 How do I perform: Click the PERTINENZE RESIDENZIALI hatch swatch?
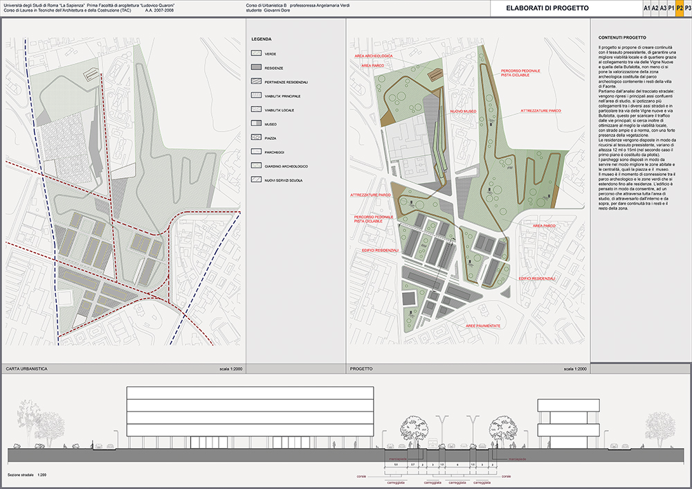tap(257, 82)
